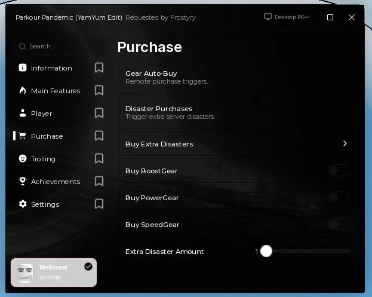Click the bookmark icon next to Settings
The height and width of the screenshot is (297, 372).
(99, 204)
